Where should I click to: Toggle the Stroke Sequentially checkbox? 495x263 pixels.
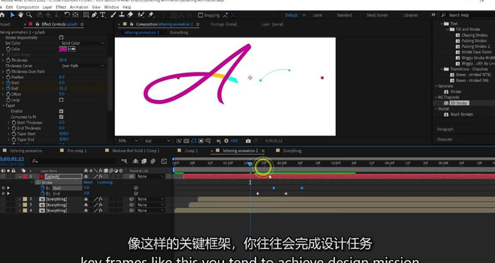[x=61, y=38]
